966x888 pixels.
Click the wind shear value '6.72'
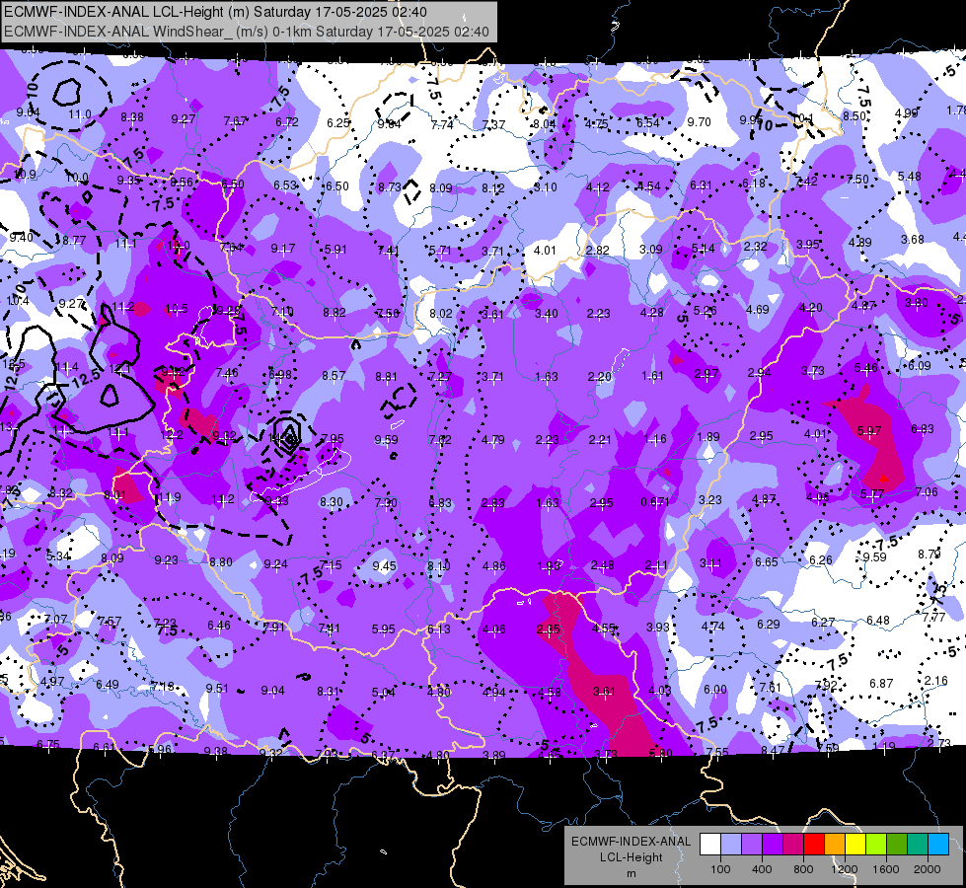coord(287,122)
